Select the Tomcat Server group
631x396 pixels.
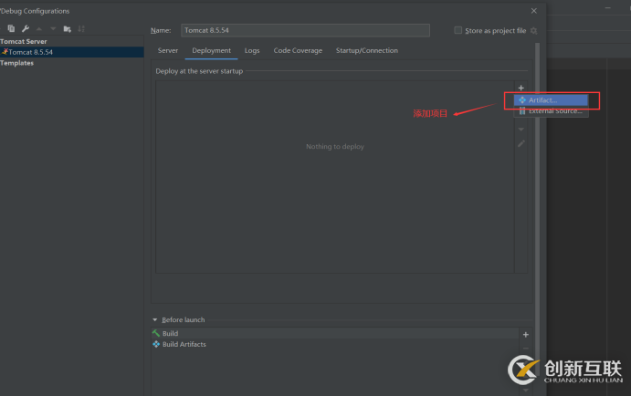(24, 41)
